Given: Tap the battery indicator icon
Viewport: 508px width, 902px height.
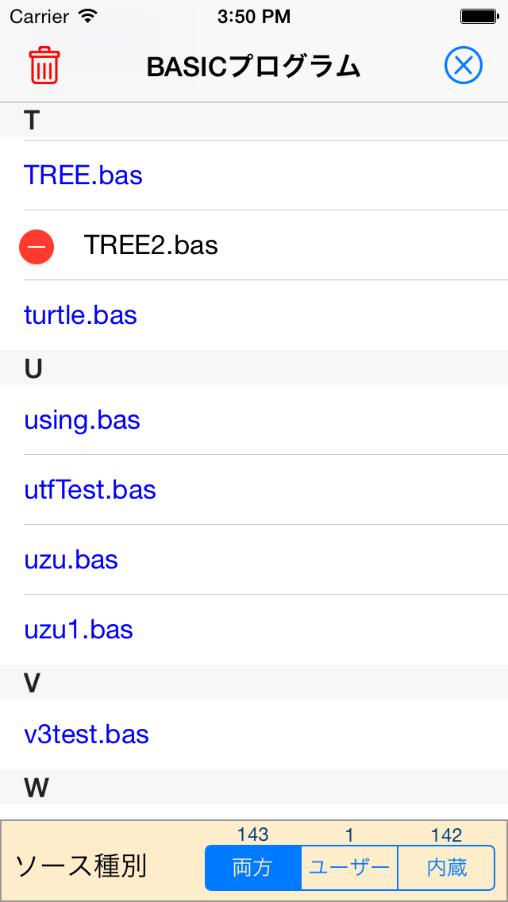Looking at the screenshot, I should 479,17.
